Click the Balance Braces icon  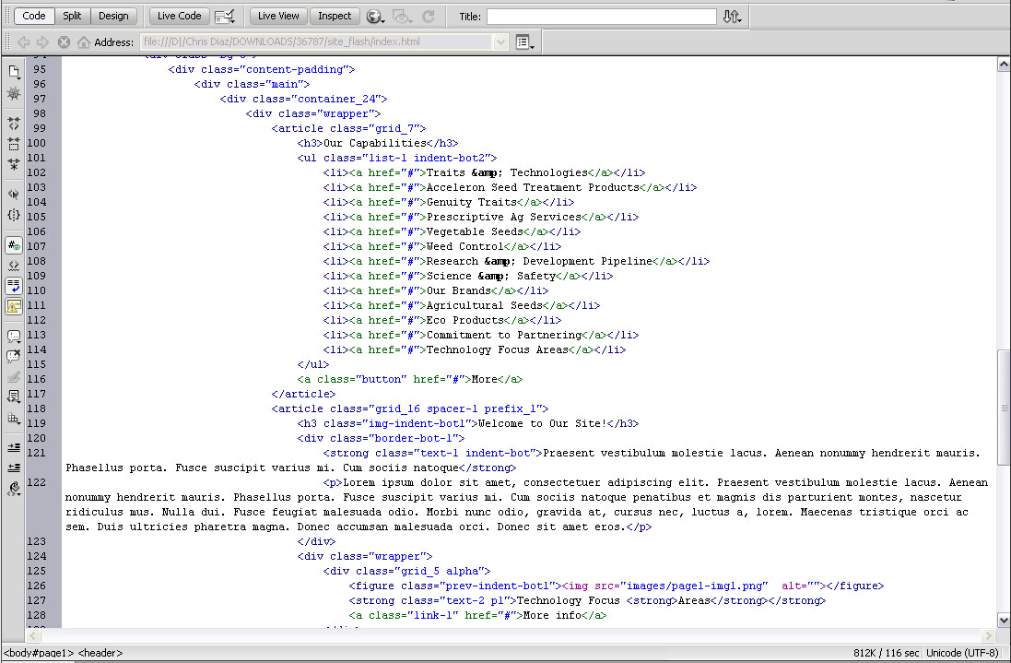click(13, 215)
